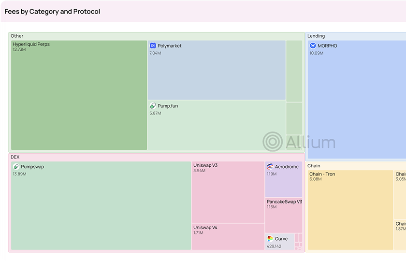406x261 pixels.
Task: Click the MORPHO logo icon
Action: click(x=313, y=45)
